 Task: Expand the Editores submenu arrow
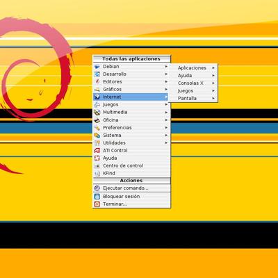click(x=166, y=82)
